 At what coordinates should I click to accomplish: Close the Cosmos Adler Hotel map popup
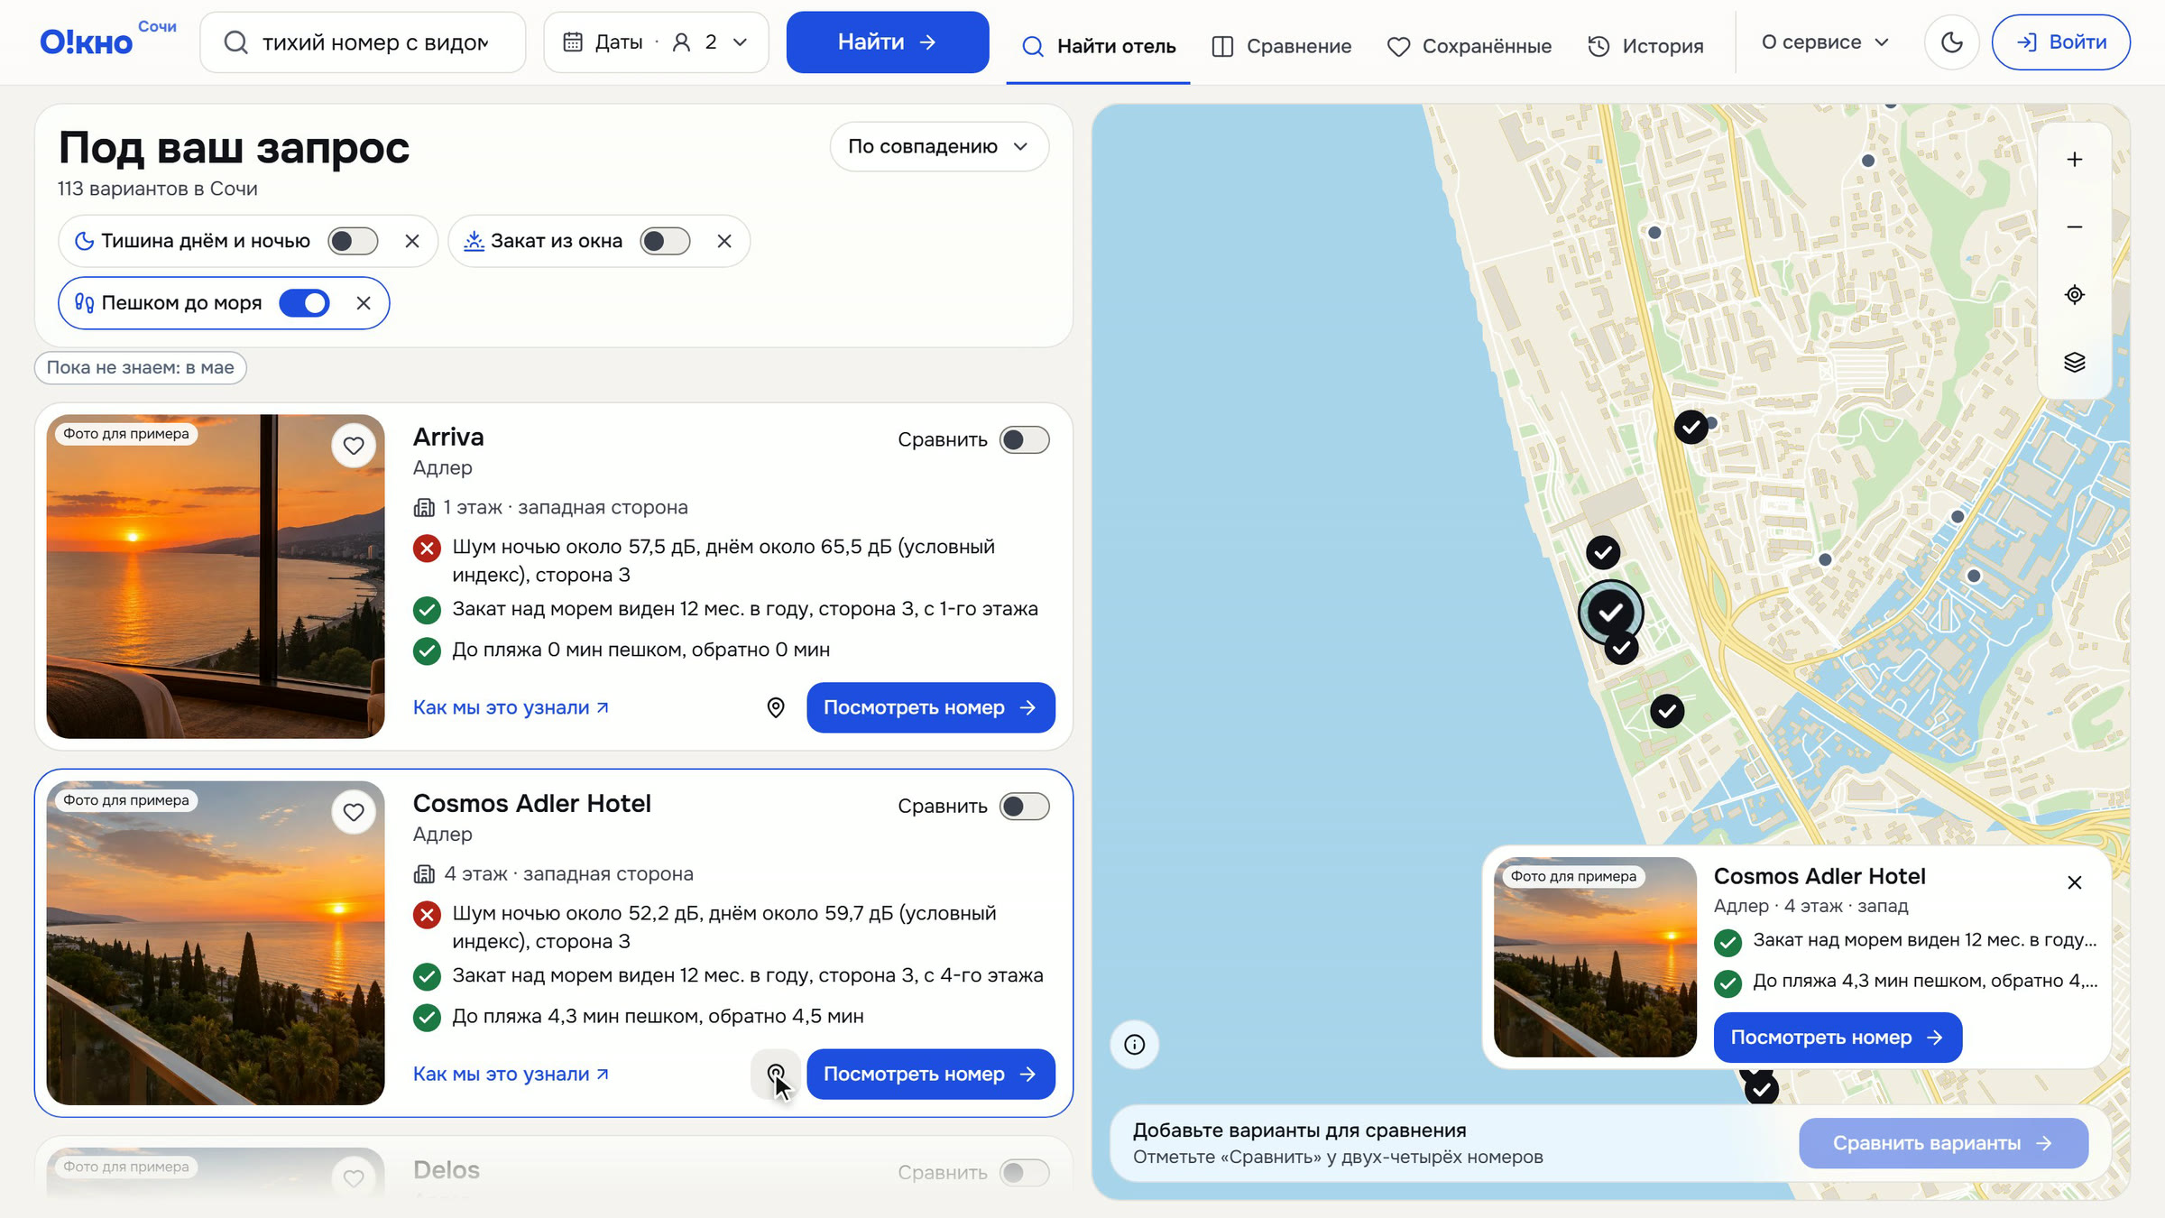point(2075,882)
